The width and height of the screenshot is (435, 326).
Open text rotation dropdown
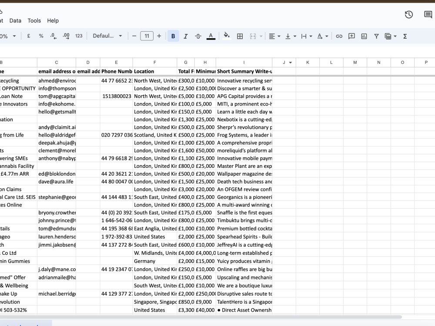tap(322, 36)
